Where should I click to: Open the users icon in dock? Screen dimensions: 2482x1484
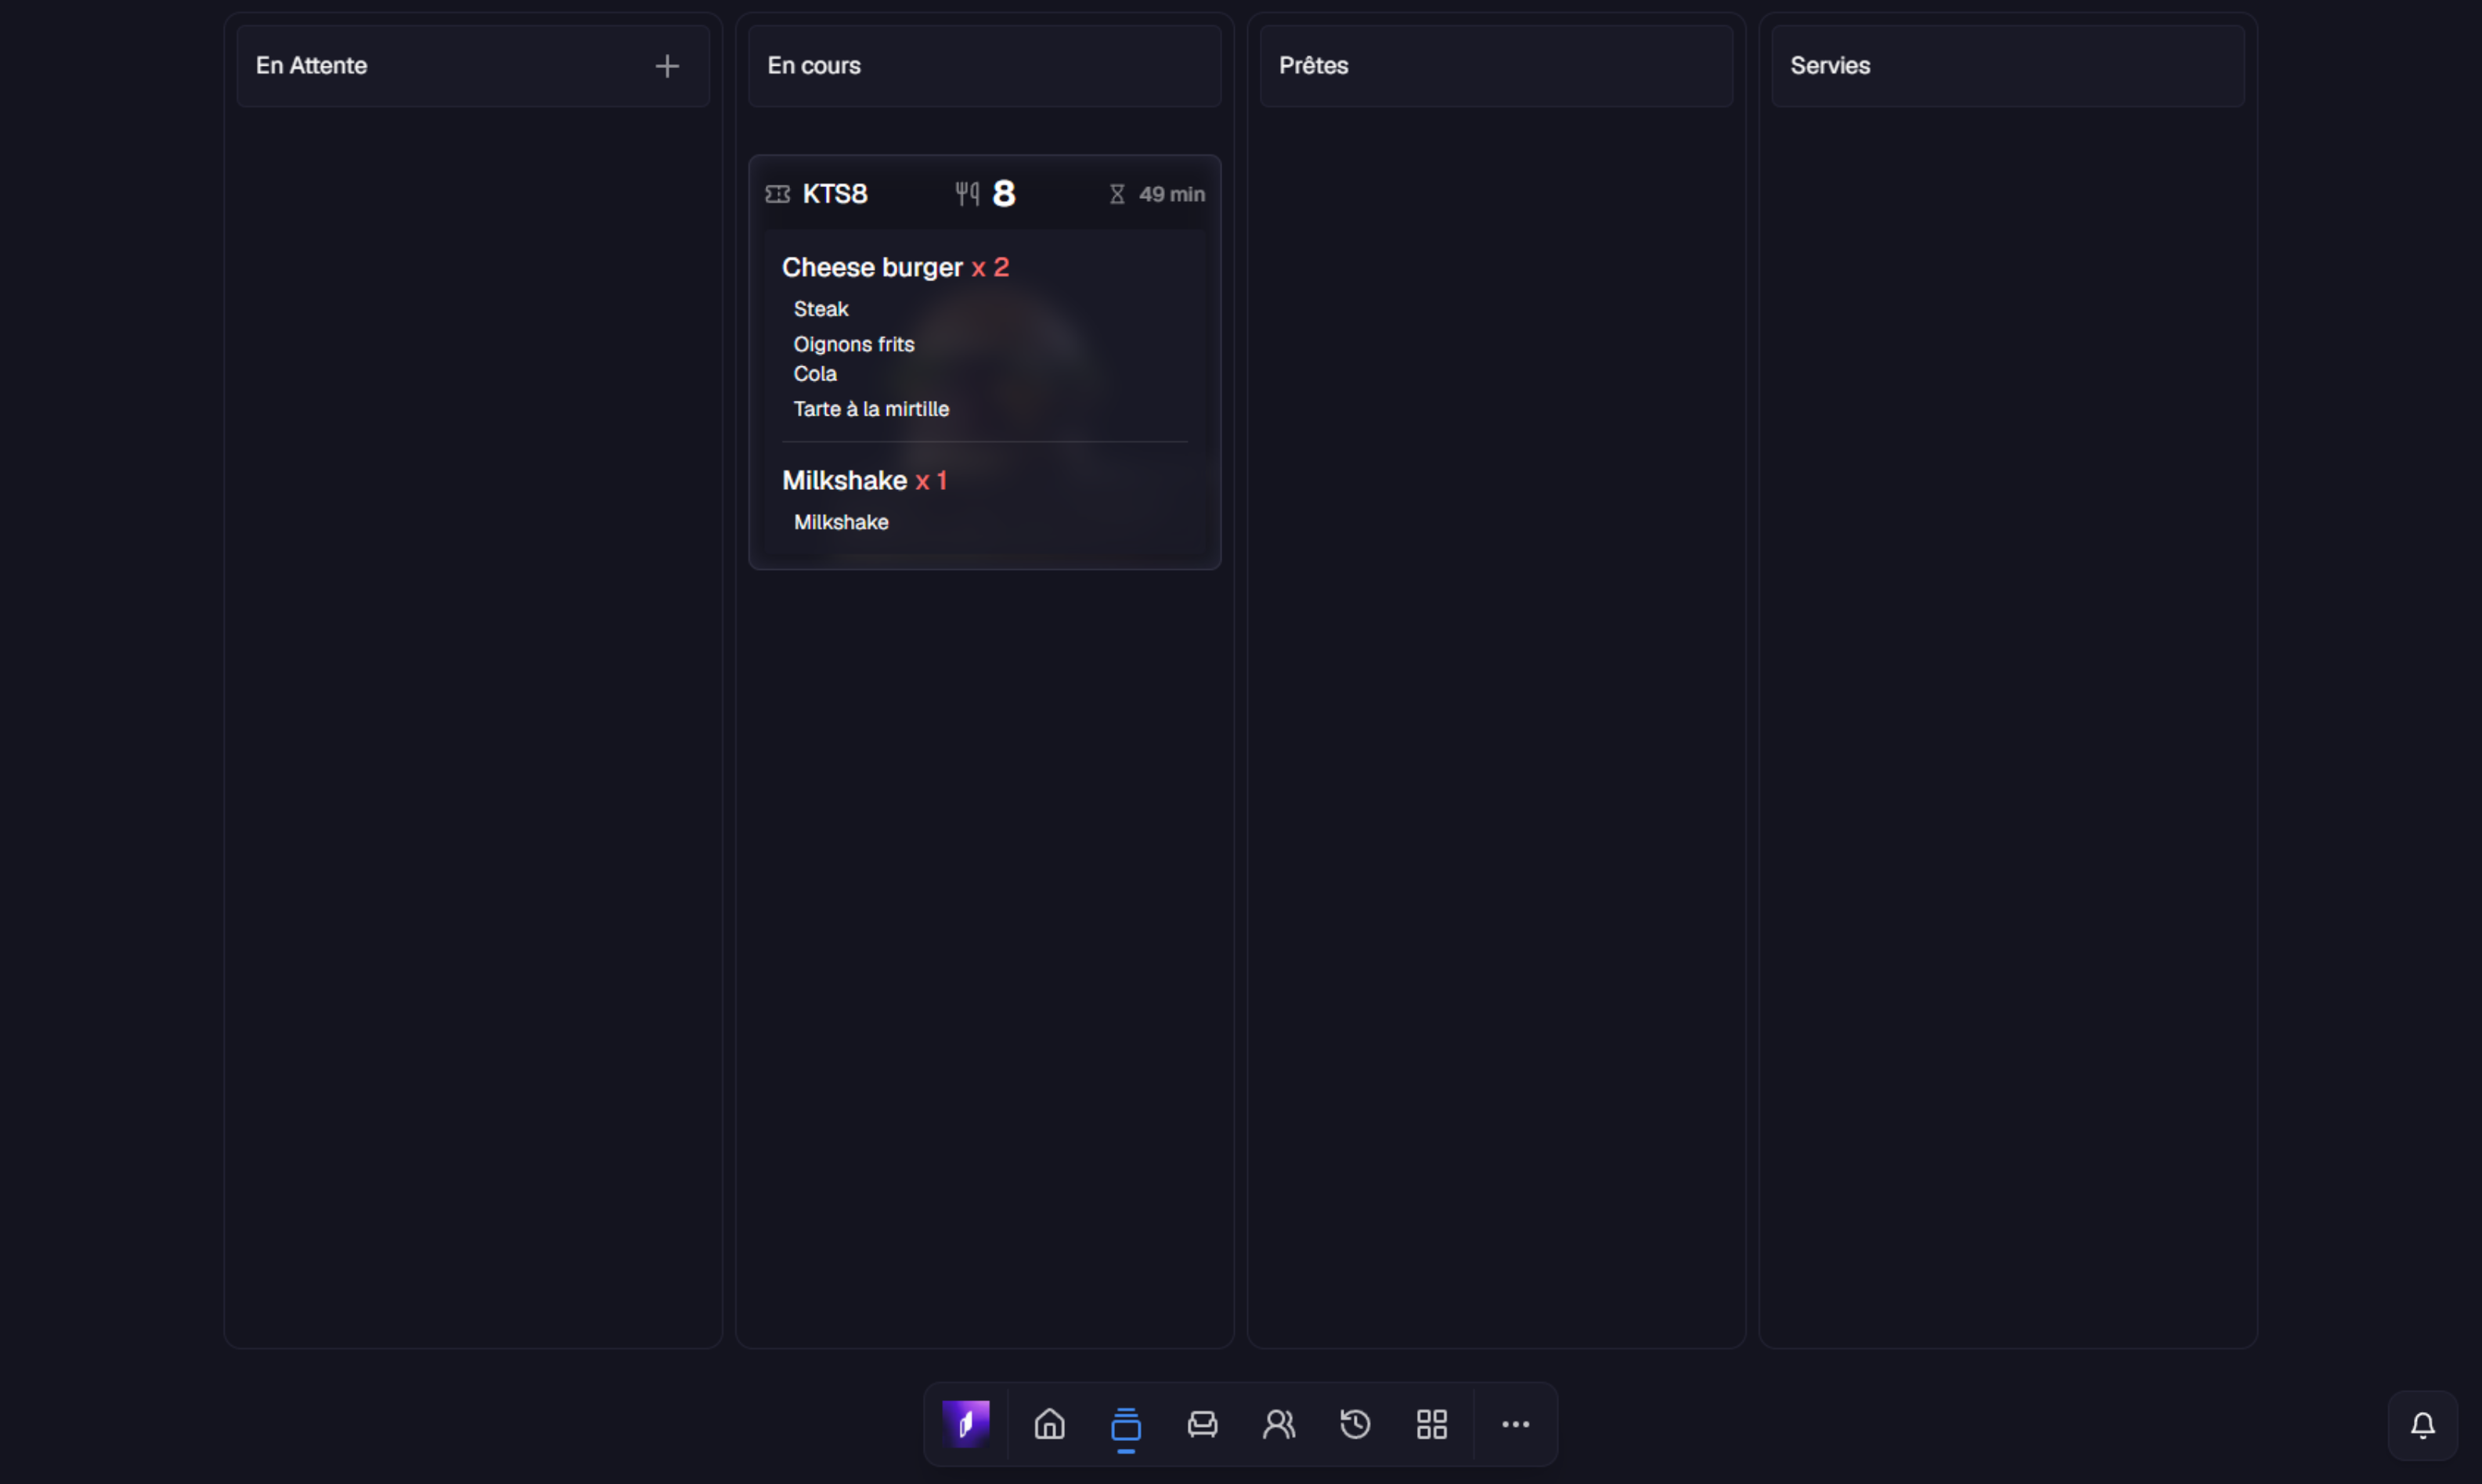click(1279, 1423)
